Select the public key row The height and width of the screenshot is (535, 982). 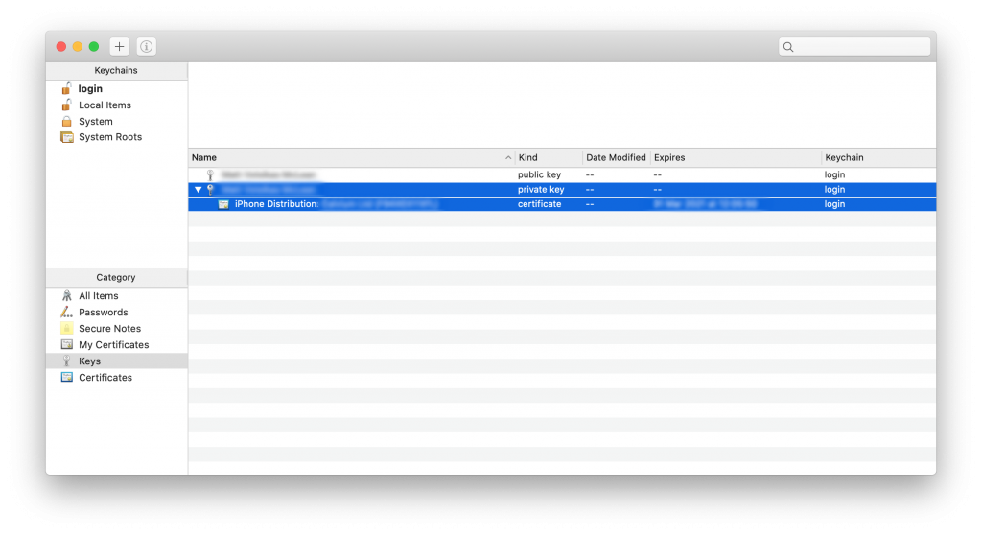(x=562, y=174)
